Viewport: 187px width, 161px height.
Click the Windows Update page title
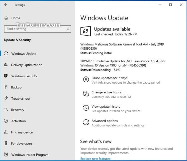[x=104, y=18]
